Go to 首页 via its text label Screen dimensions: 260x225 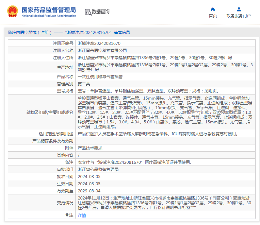tap(213, 16)
